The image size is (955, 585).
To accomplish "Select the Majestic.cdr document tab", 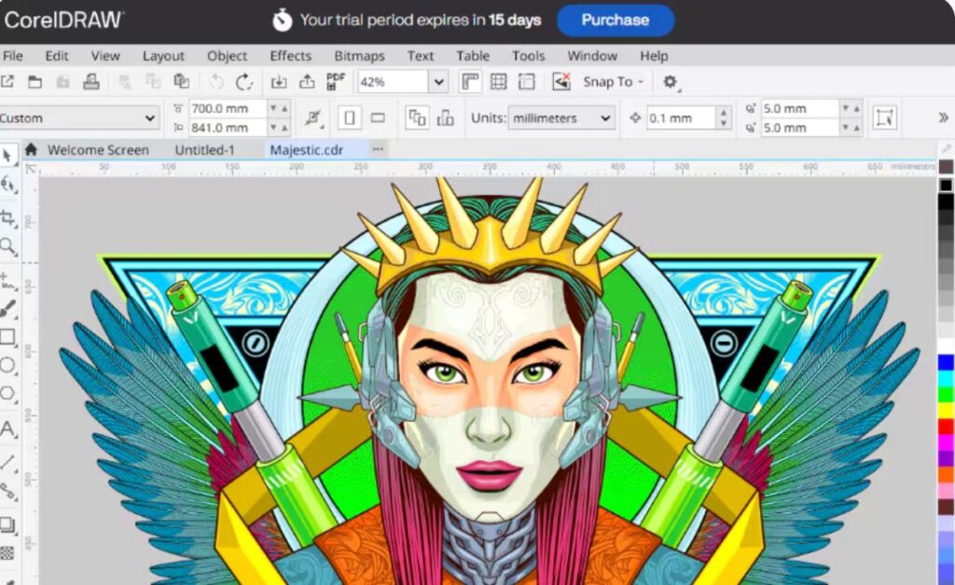I will 306,150.
